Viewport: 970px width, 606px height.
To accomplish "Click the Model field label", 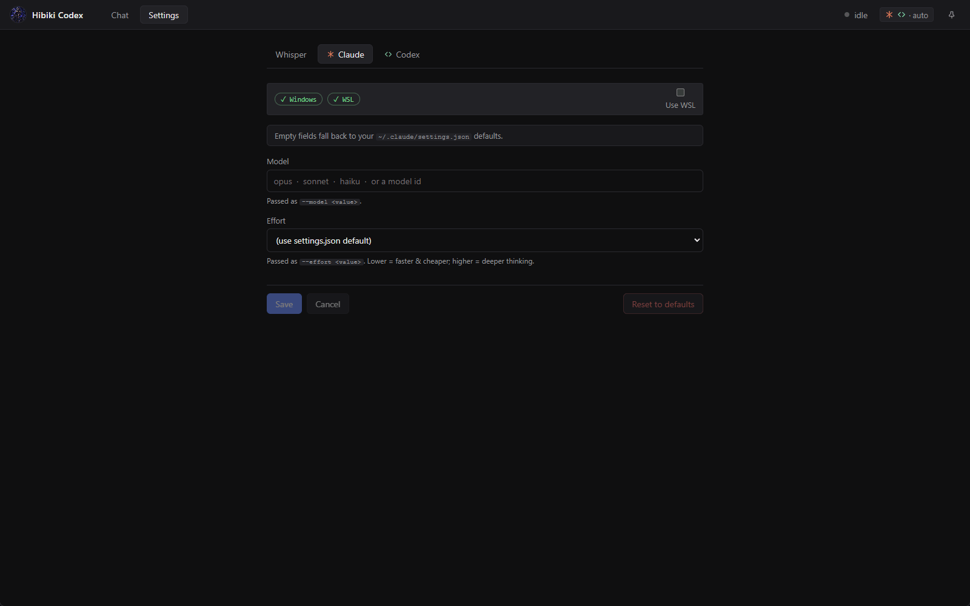I will 278,161.
